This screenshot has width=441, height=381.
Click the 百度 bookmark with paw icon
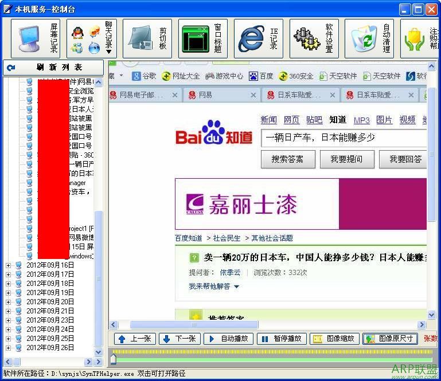(x=261, y=76)
